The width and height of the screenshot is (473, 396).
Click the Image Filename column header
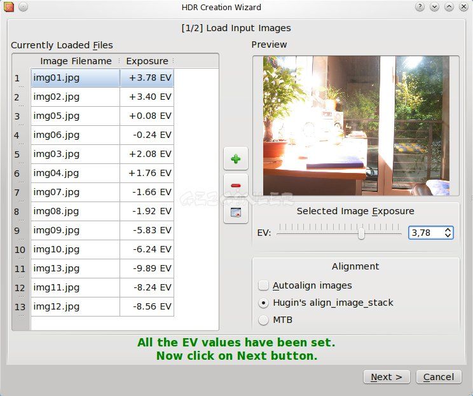click(76, 61)
